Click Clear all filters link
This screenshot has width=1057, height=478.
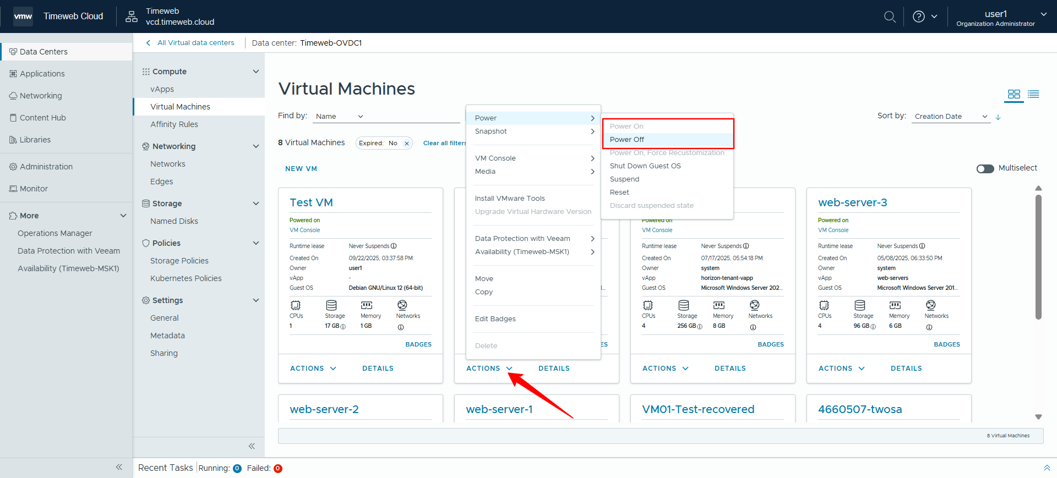(x=445, y=143)
